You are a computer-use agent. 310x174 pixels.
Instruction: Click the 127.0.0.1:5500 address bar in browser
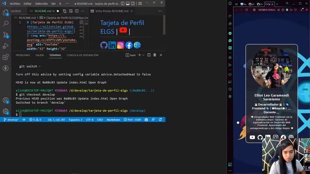click(267, 10)
